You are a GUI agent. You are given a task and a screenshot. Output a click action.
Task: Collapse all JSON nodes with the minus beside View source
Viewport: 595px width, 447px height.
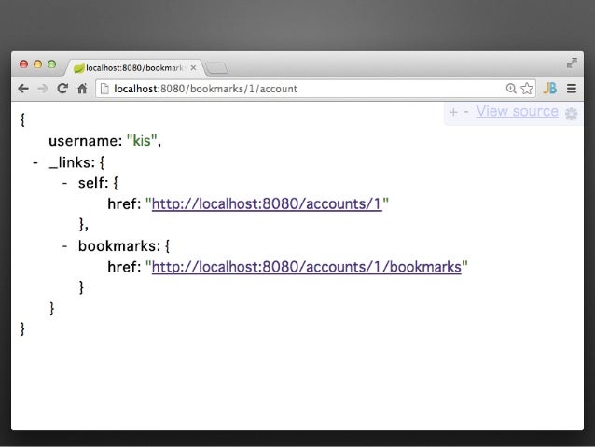pyautogui.click(x=466, y=112)
